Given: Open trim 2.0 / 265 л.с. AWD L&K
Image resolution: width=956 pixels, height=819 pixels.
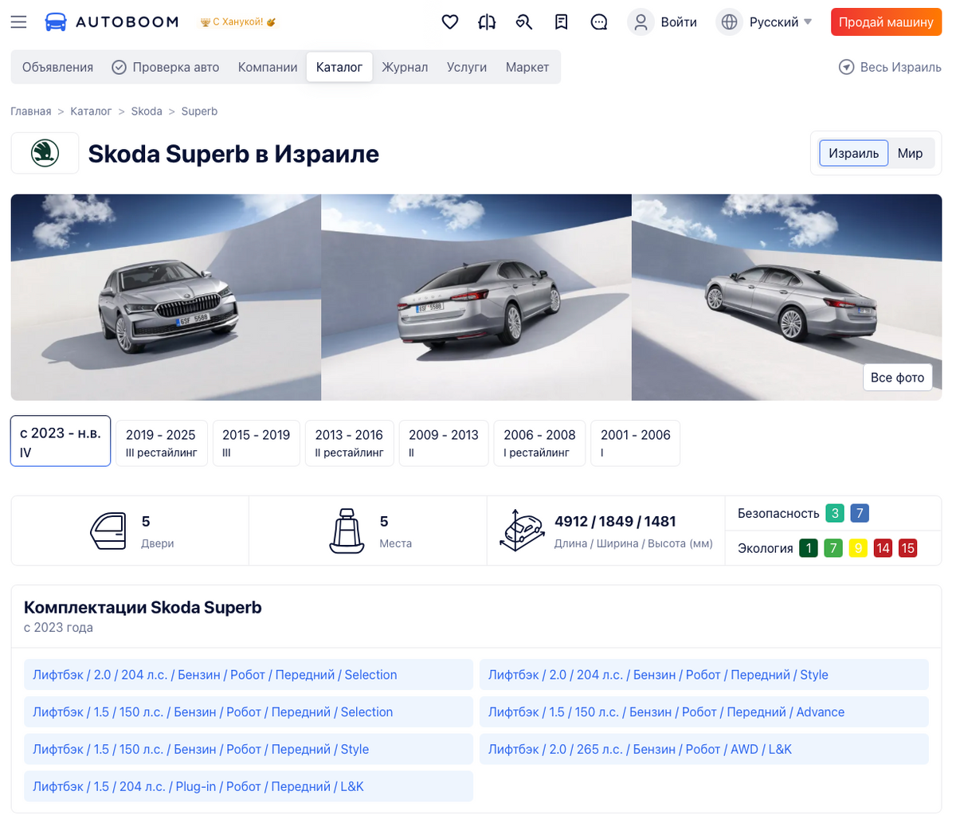Looking at the screenshot, I should (x=704, y=750).
